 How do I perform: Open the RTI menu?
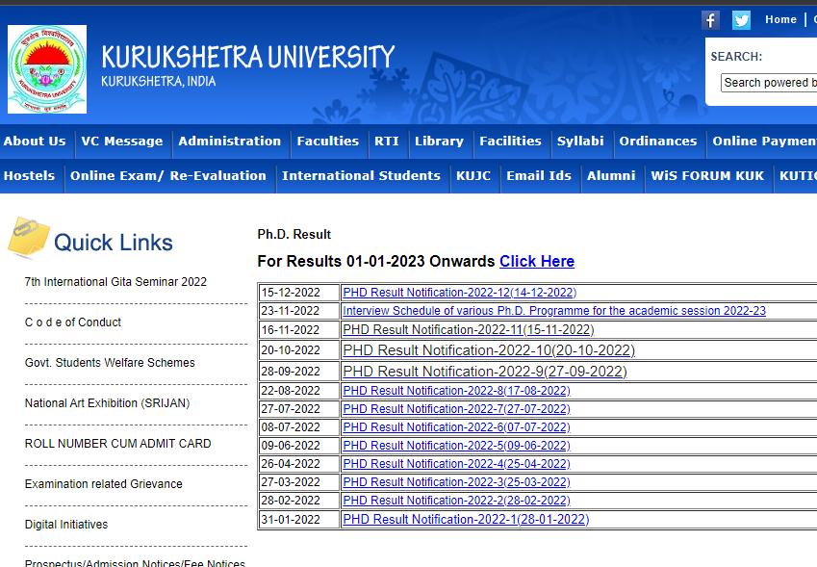pyautogui.click(x=387, y=142)
